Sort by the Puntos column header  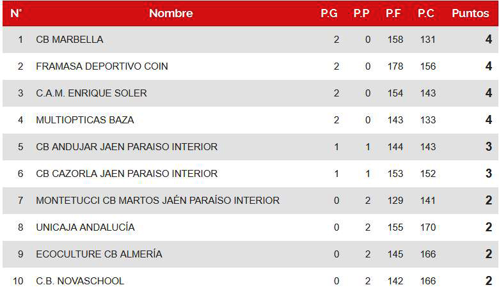(x=470, y=13)
